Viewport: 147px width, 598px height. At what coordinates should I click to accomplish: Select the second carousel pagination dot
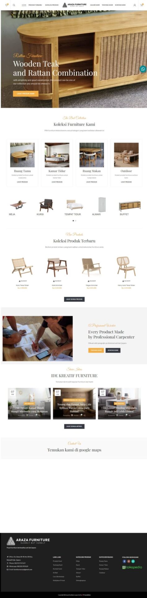point(76,221)
